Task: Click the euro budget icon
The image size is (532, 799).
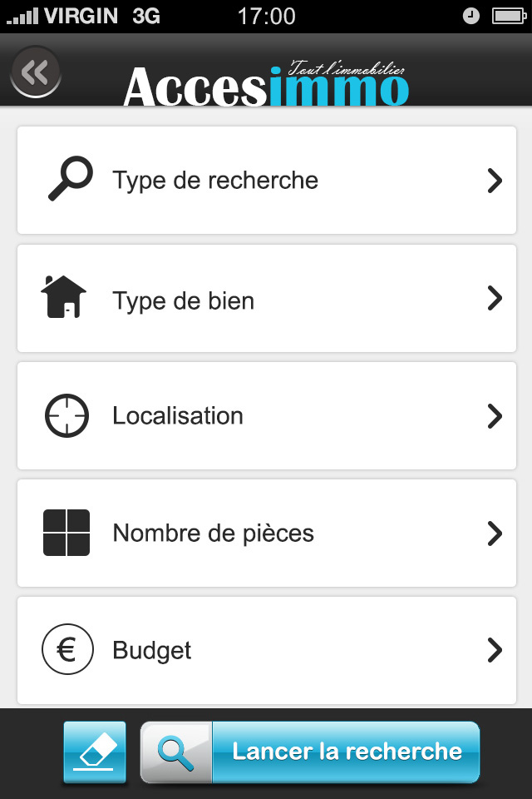Action: [66, 649]
